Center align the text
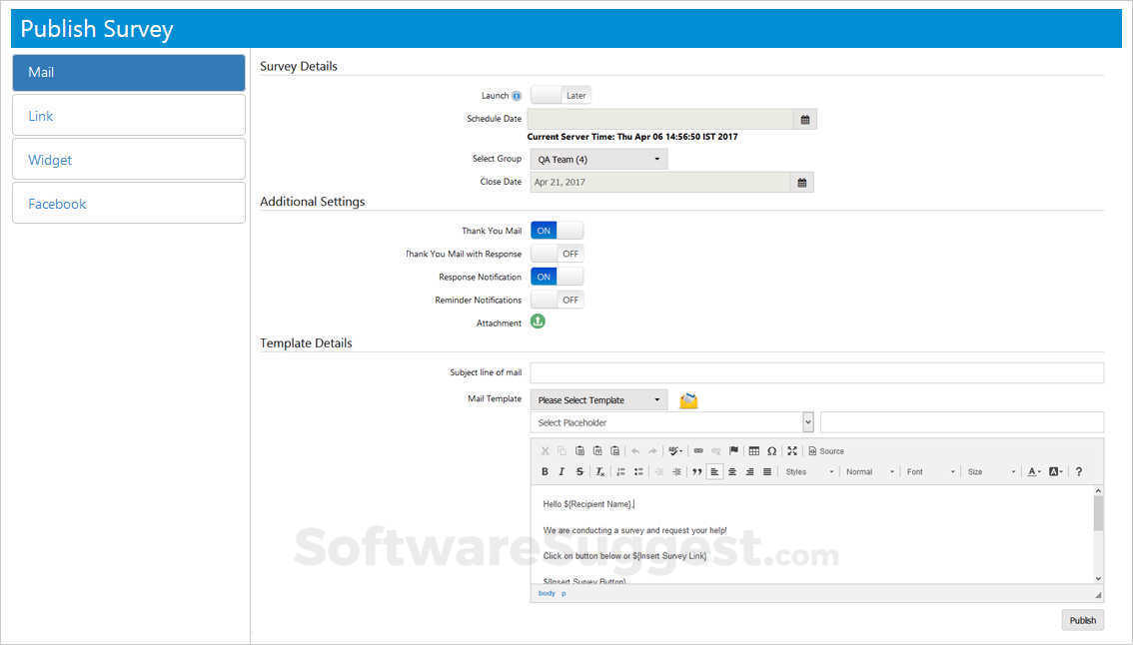Viewport: 1133px width, 645px height. tap(732, 471)
